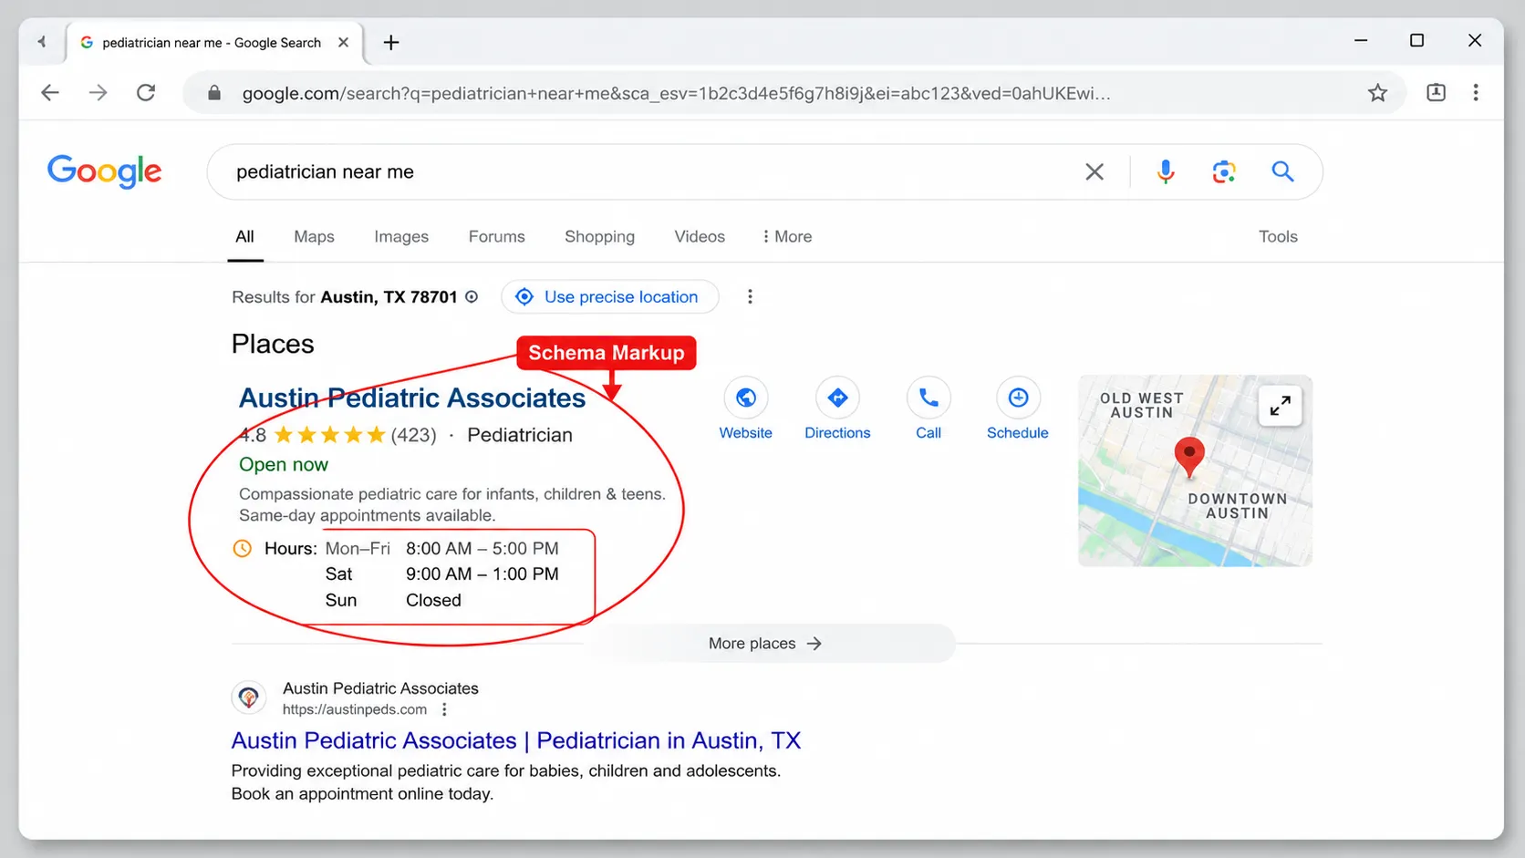Open options dots next to austinpeds.com URL
The width and height of the screenshot is (1525, 858).
[444, 709]
